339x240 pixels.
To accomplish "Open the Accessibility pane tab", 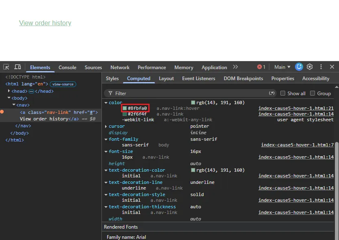I will [x=316, y=79].
